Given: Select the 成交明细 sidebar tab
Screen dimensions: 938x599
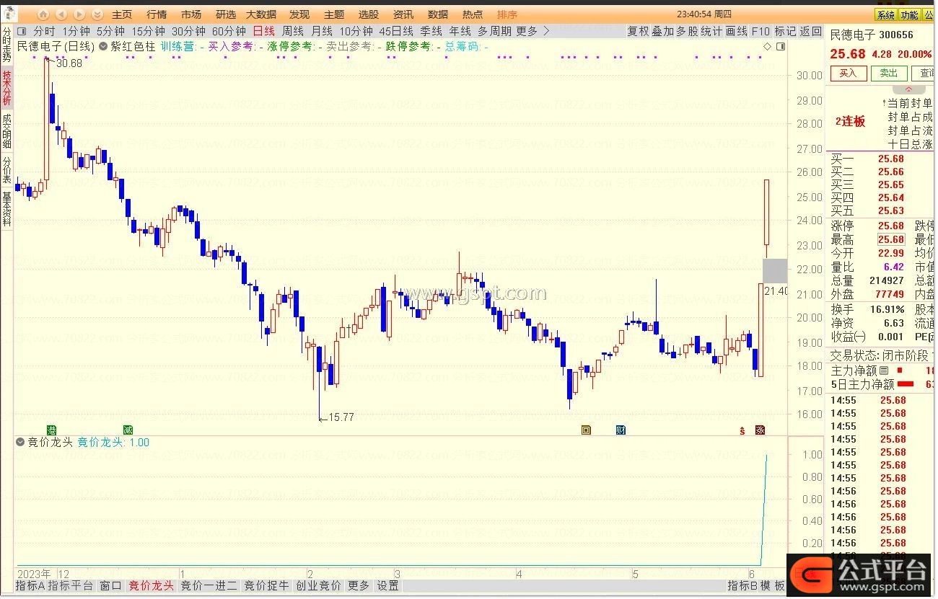Looking at the screenshot, I should click(x=6, y=130).
